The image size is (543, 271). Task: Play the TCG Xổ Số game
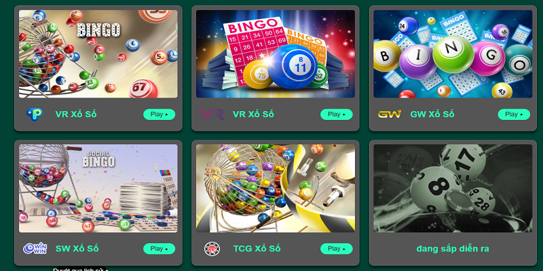tap(337, 249)
